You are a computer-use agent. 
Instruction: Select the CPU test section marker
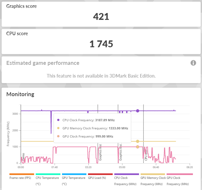[146, 155]
